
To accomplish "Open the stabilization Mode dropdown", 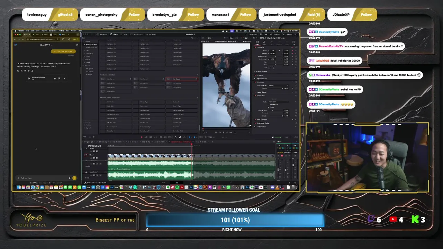I will point(278,102).
